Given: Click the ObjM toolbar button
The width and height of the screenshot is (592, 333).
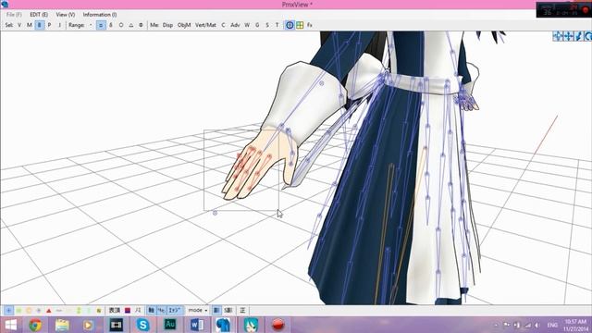Looking at the screenshot, I should (x=184, y=25).
